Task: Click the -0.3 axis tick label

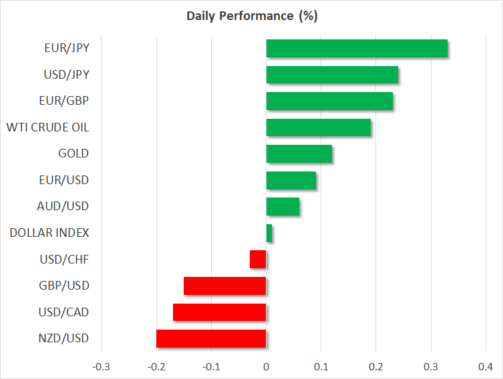Action: tap(101, 367)
